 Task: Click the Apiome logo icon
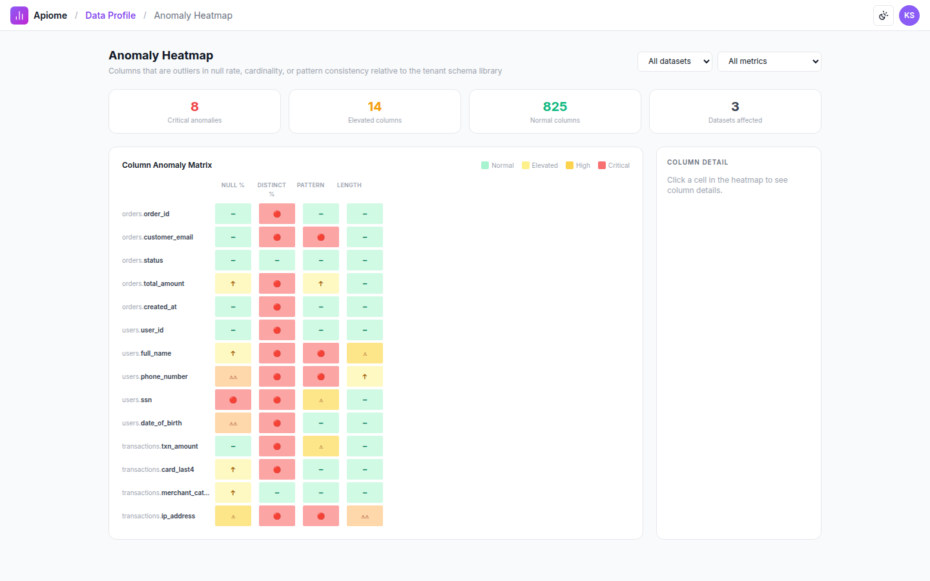coord(19,15)
